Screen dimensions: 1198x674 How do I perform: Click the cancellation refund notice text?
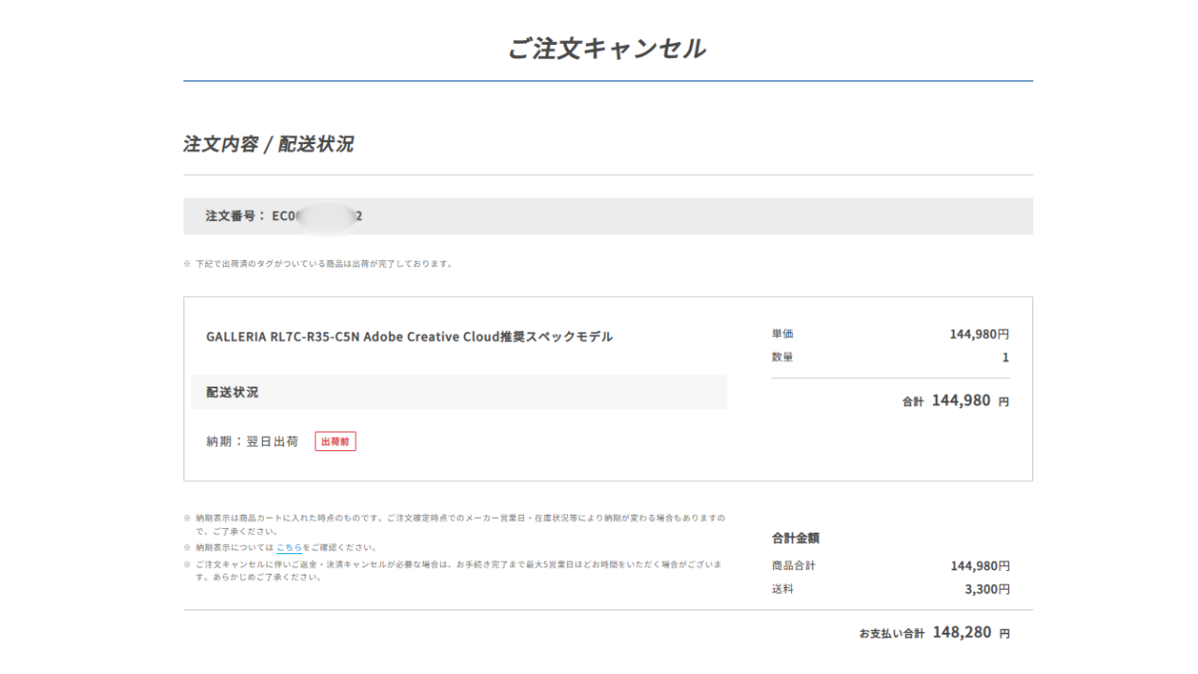[x=457, y=570]
